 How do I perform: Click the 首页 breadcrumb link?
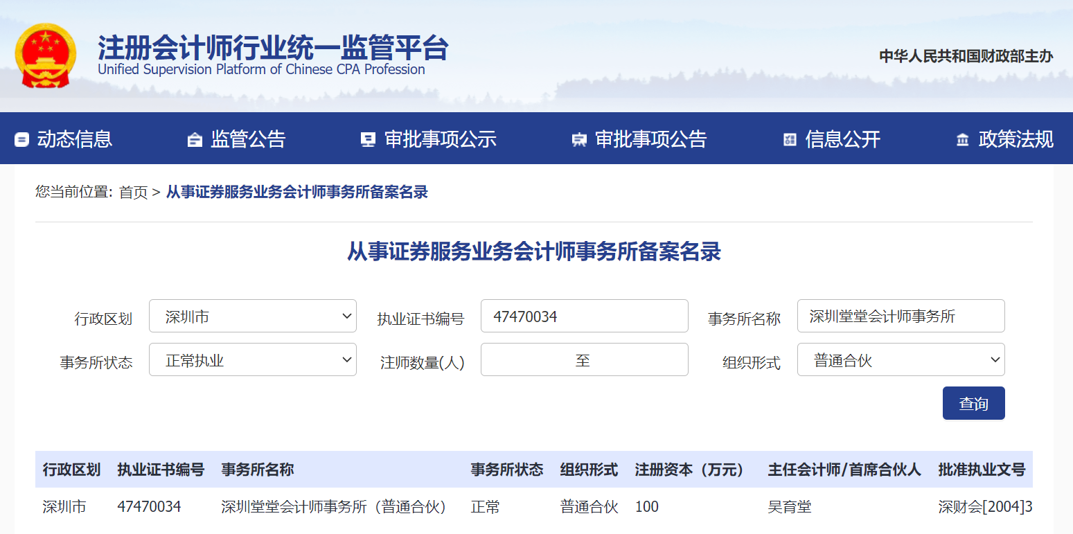click(x=133, y=193)
